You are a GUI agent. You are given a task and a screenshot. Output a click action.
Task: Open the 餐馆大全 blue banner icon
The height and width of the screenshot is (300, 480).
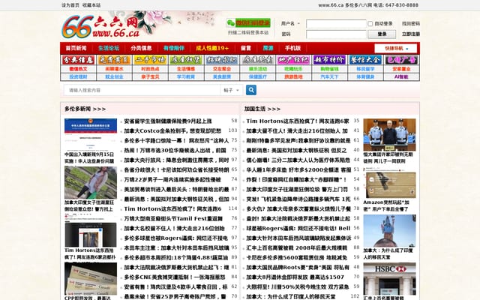point(365,60)
